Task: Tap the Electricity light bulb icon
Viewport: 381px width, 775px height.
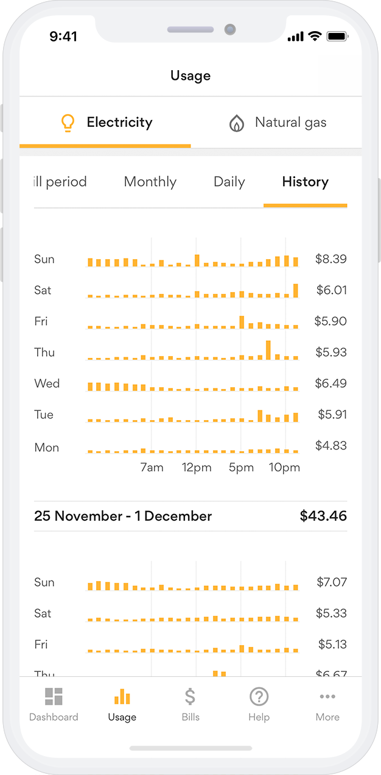Action: tap(68, 123)
